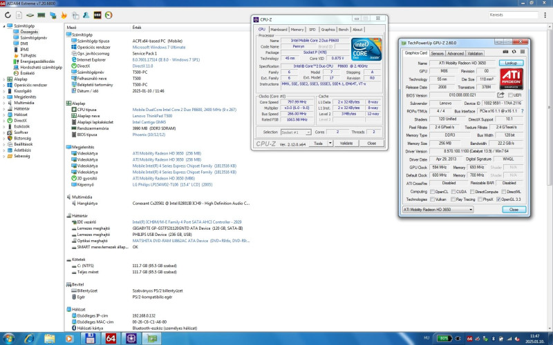Image resolution: width=553 pixels, height=345 pixels.
Task: Click the Close button in CPU-Z
Action: point(371,144)
